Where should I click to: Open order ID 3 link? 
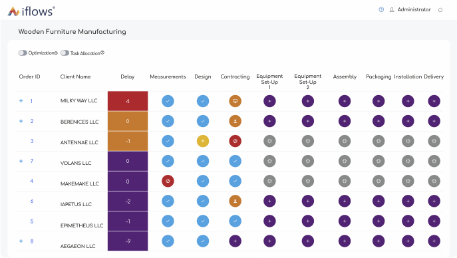coord(32,141)
